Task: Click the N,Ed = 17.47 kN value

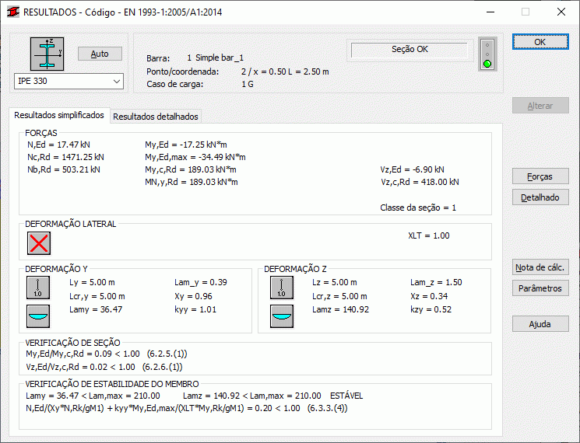Action: coord(58,145)
